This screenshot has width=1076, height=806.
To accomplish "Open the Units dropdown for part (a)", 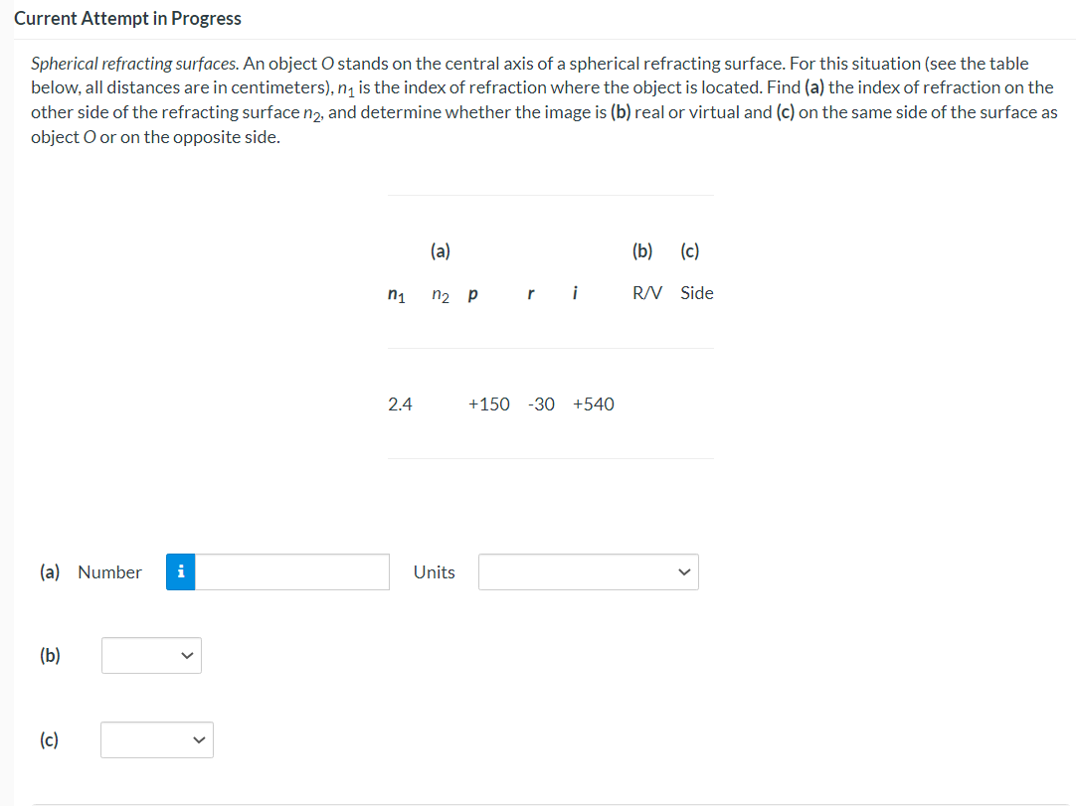I will pyautogui.click(x=588, y=571).
